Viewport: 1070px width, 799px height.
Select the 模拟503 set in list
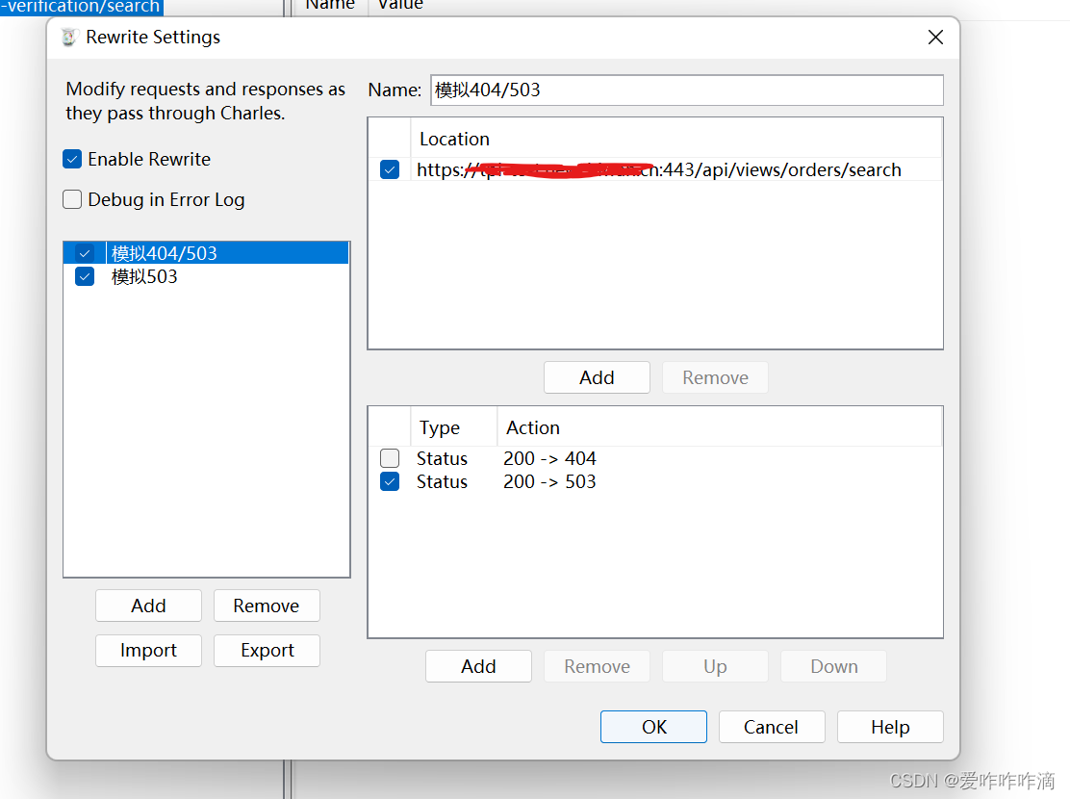pos(206,276)
